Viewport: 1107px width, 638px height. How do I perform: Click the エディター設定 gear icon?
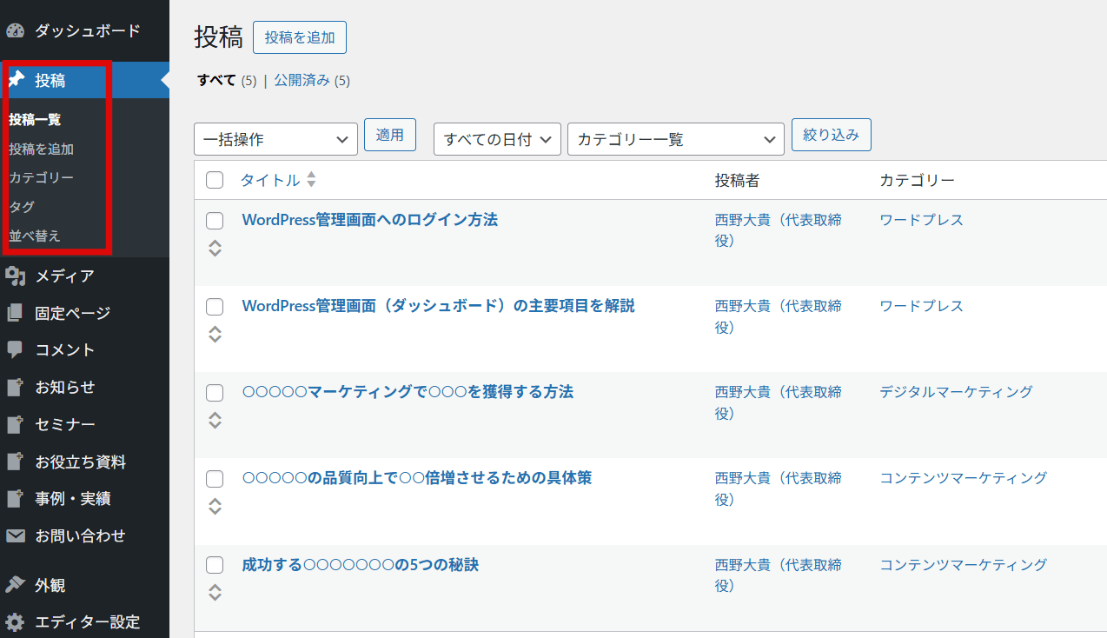(16, 622)
